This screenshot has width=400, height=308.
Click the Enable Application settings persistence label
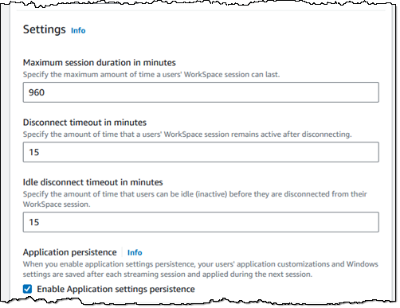(x=116, y=289)
